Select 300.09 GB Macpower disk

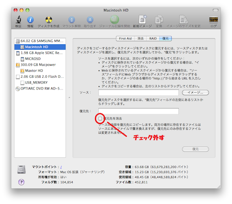(x=40, y=64)
